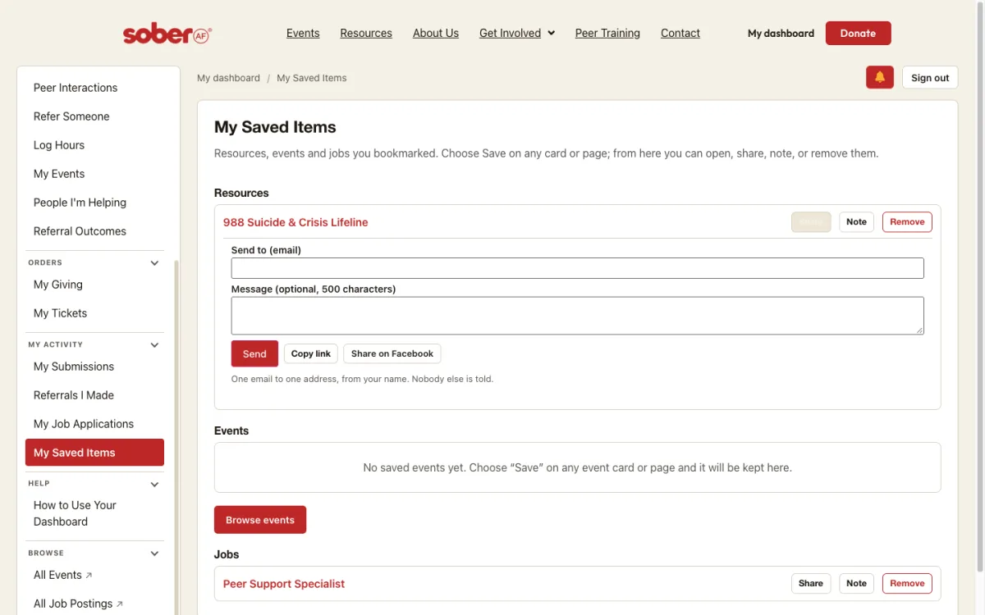Open Referrals I Made in sidebar
985x615 pixels.
[x=94, y=395]
